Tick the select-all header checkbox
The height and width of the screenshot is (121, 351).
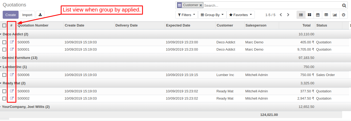pos(4,25)
